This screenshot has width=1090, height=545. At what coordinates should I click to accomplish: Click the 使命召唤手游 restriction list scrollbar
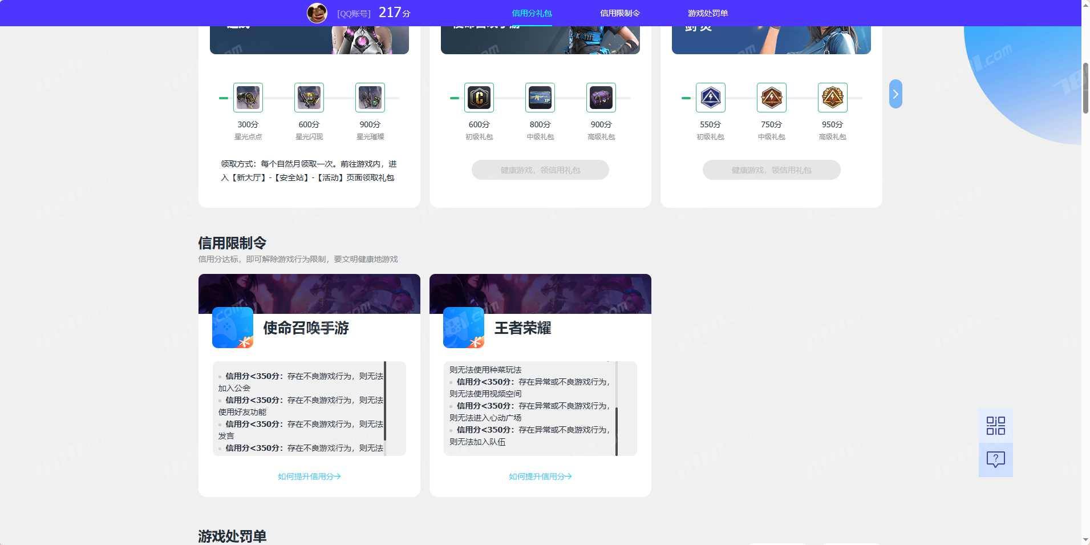point(385,401)
